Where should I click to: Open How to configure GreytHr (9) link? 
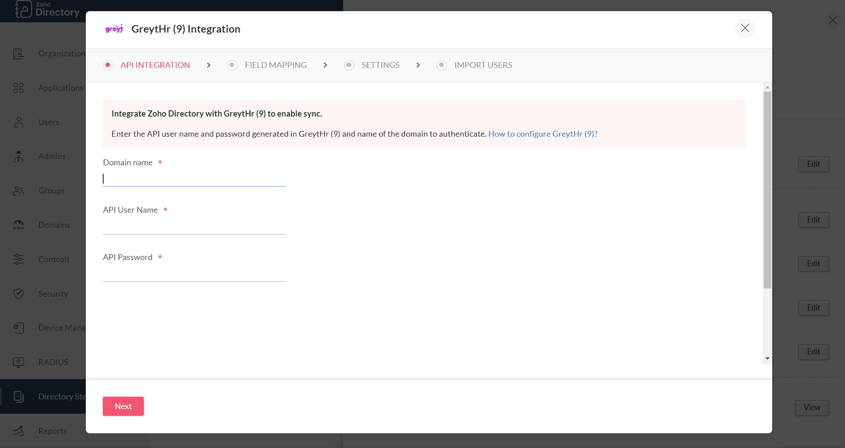point(543,134)
